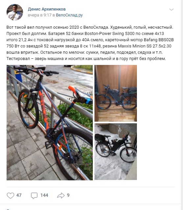The width and height of the screenshot is (183, 210).
Task: Share the post with the arrow icon
Action: (x=61, y=195)
